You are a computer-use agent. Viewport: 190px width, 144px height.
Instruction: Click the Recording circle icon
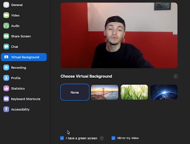tap(6, 67)
